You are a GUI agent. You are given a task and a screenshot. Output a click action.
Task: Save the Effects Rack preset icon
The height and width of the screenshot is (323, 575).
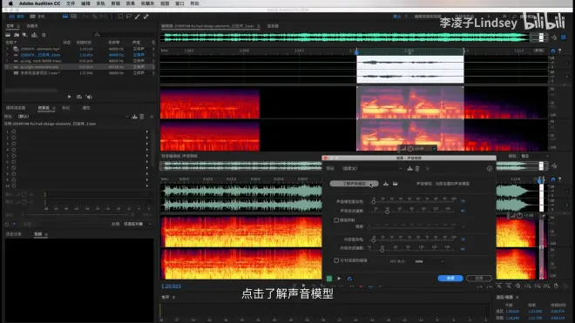pos(134,117)
